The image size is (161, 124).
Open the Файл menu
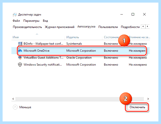[x=16, y=21]
